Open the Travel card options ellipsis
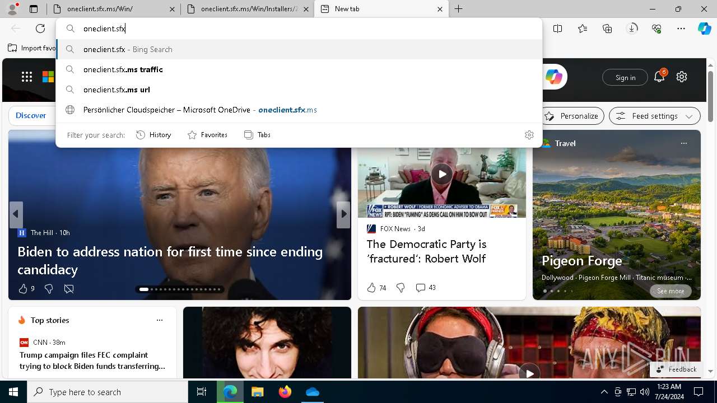The image size is (717, 403). [x=684, y=143]
